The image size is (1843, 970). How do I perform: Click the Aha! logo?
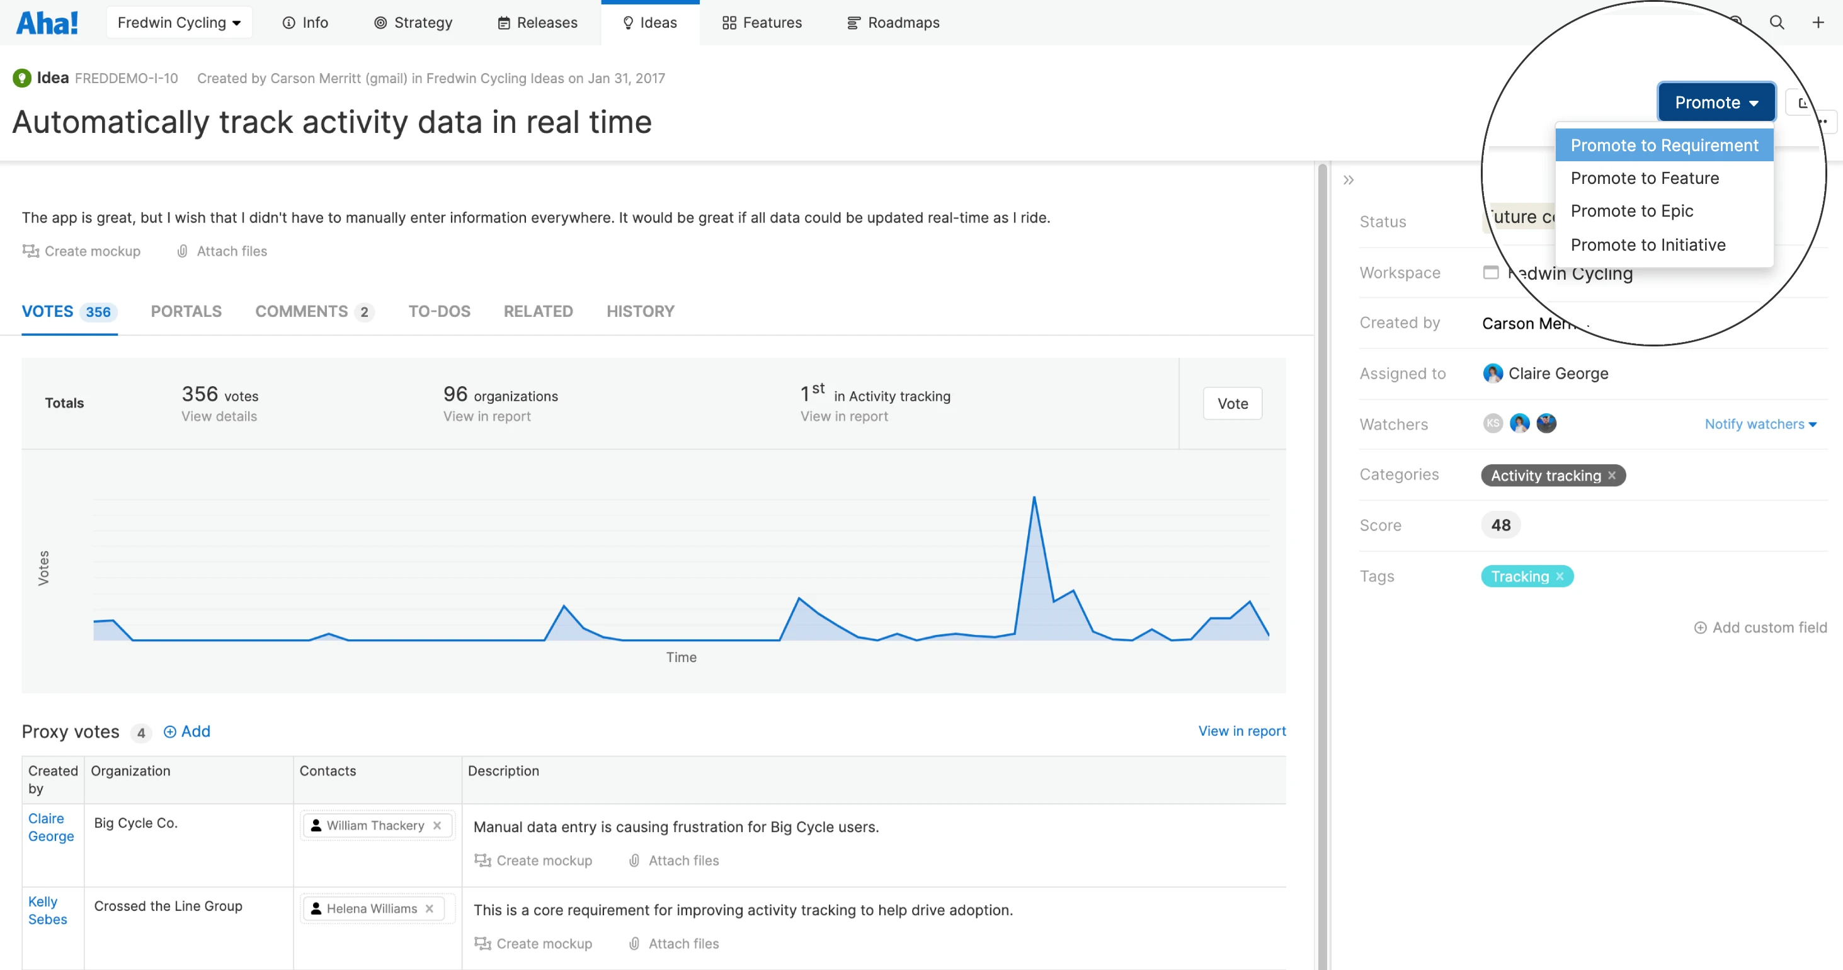pyautogui.click(x=47, y=23)
